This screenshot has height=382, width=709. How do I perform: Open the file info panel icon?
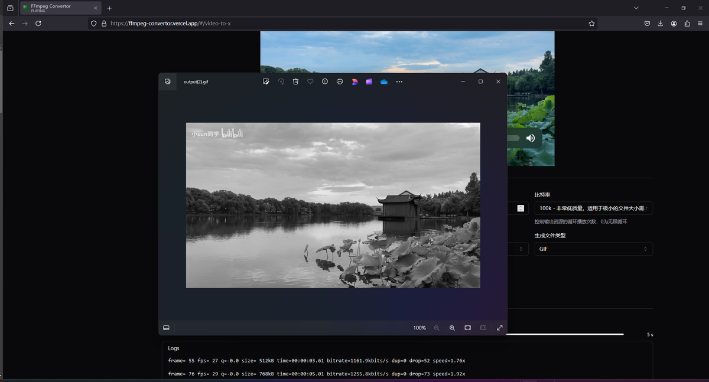[x=325, y=81]
